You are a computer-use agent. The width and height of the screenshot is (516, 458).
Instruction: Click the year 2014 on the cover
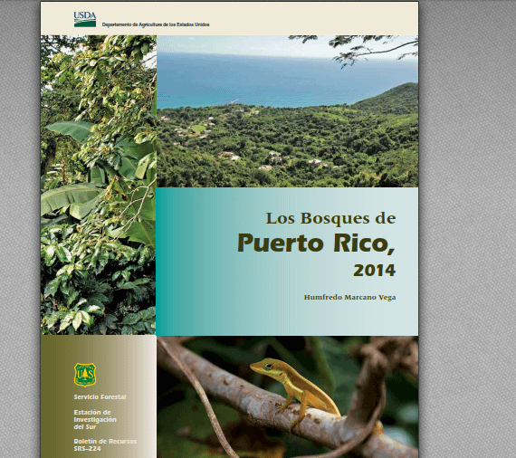click(375, 271)
